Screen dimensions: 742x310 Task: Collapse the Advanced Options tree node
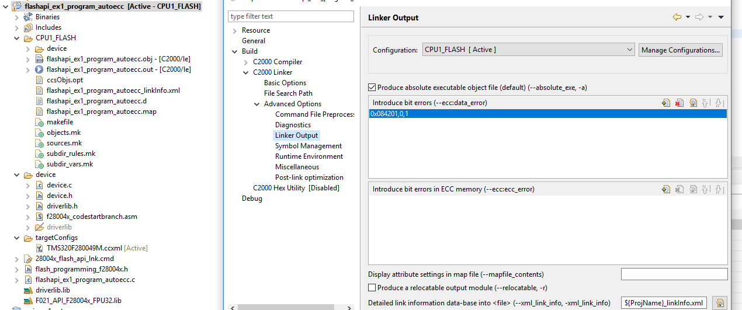click(258, 104)
